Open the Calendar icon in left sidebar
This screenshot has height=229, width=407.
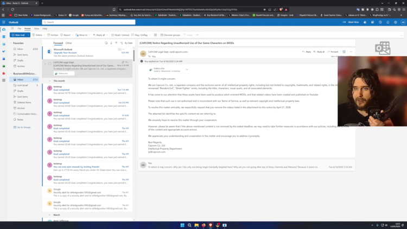coord(4,37)
